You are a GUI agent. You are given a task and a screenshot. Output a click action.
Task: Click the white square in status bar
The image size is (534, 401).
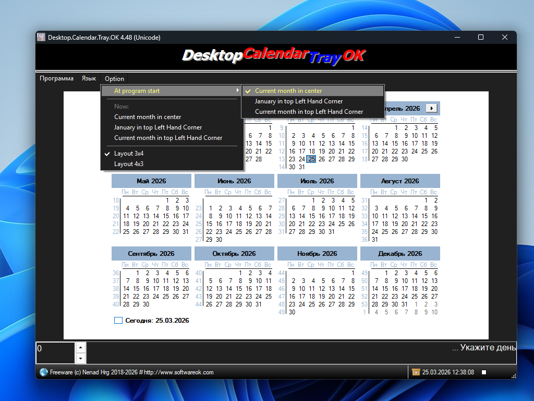[484, 372]
